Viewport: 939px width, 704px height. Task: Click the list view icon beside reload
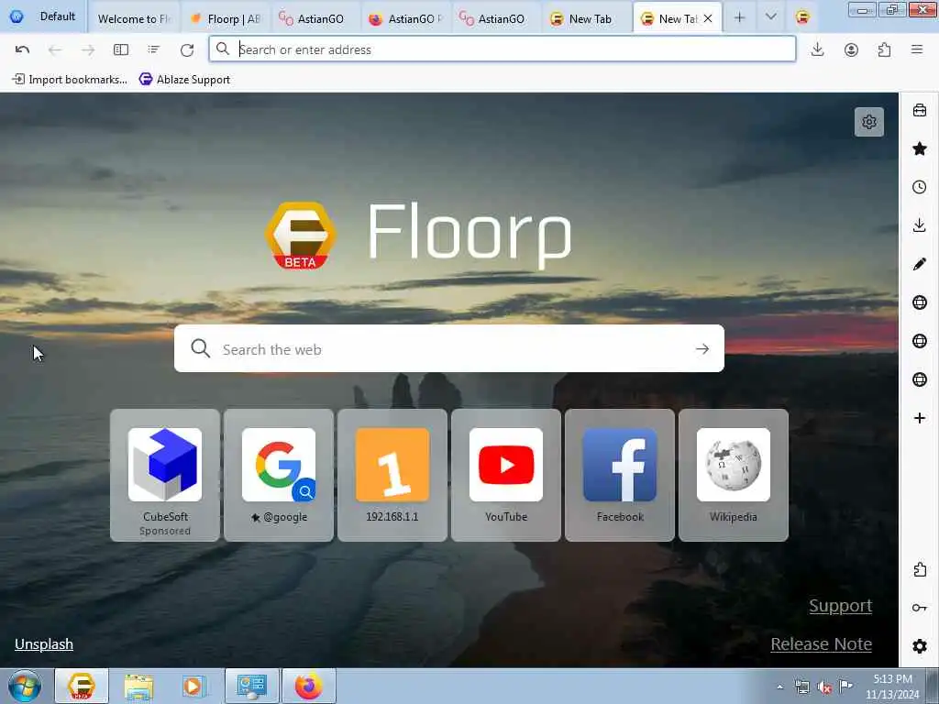click(x=154, y=49)
